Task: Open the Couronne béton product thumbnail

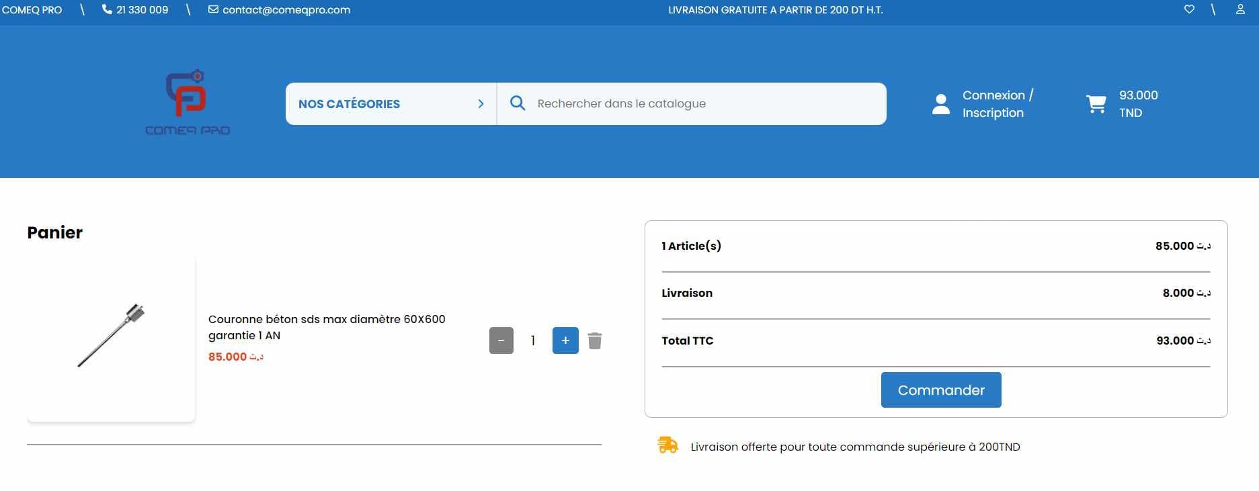Action: click(x=111, y=338)
